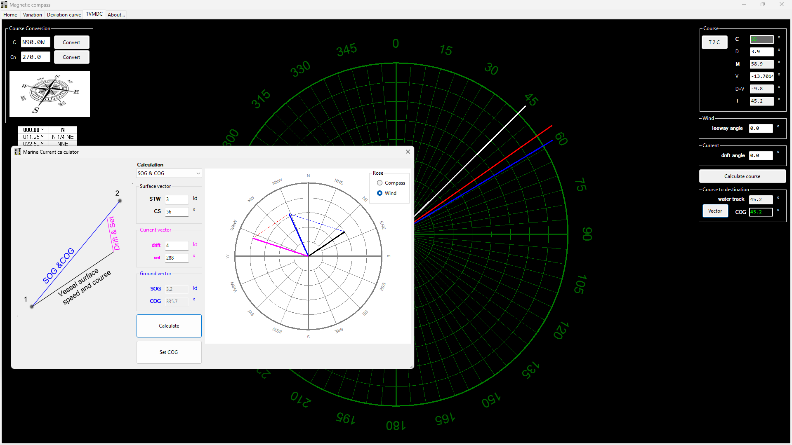This screenshot has width=792, height=445.
Task: Click the STW input field
Action: [x=177, y=199]
